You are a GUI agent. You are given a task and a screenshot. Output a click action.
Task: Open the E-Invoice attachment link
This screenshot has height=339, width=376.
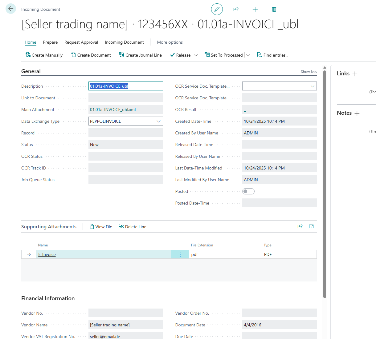click(x=47, y=254)
